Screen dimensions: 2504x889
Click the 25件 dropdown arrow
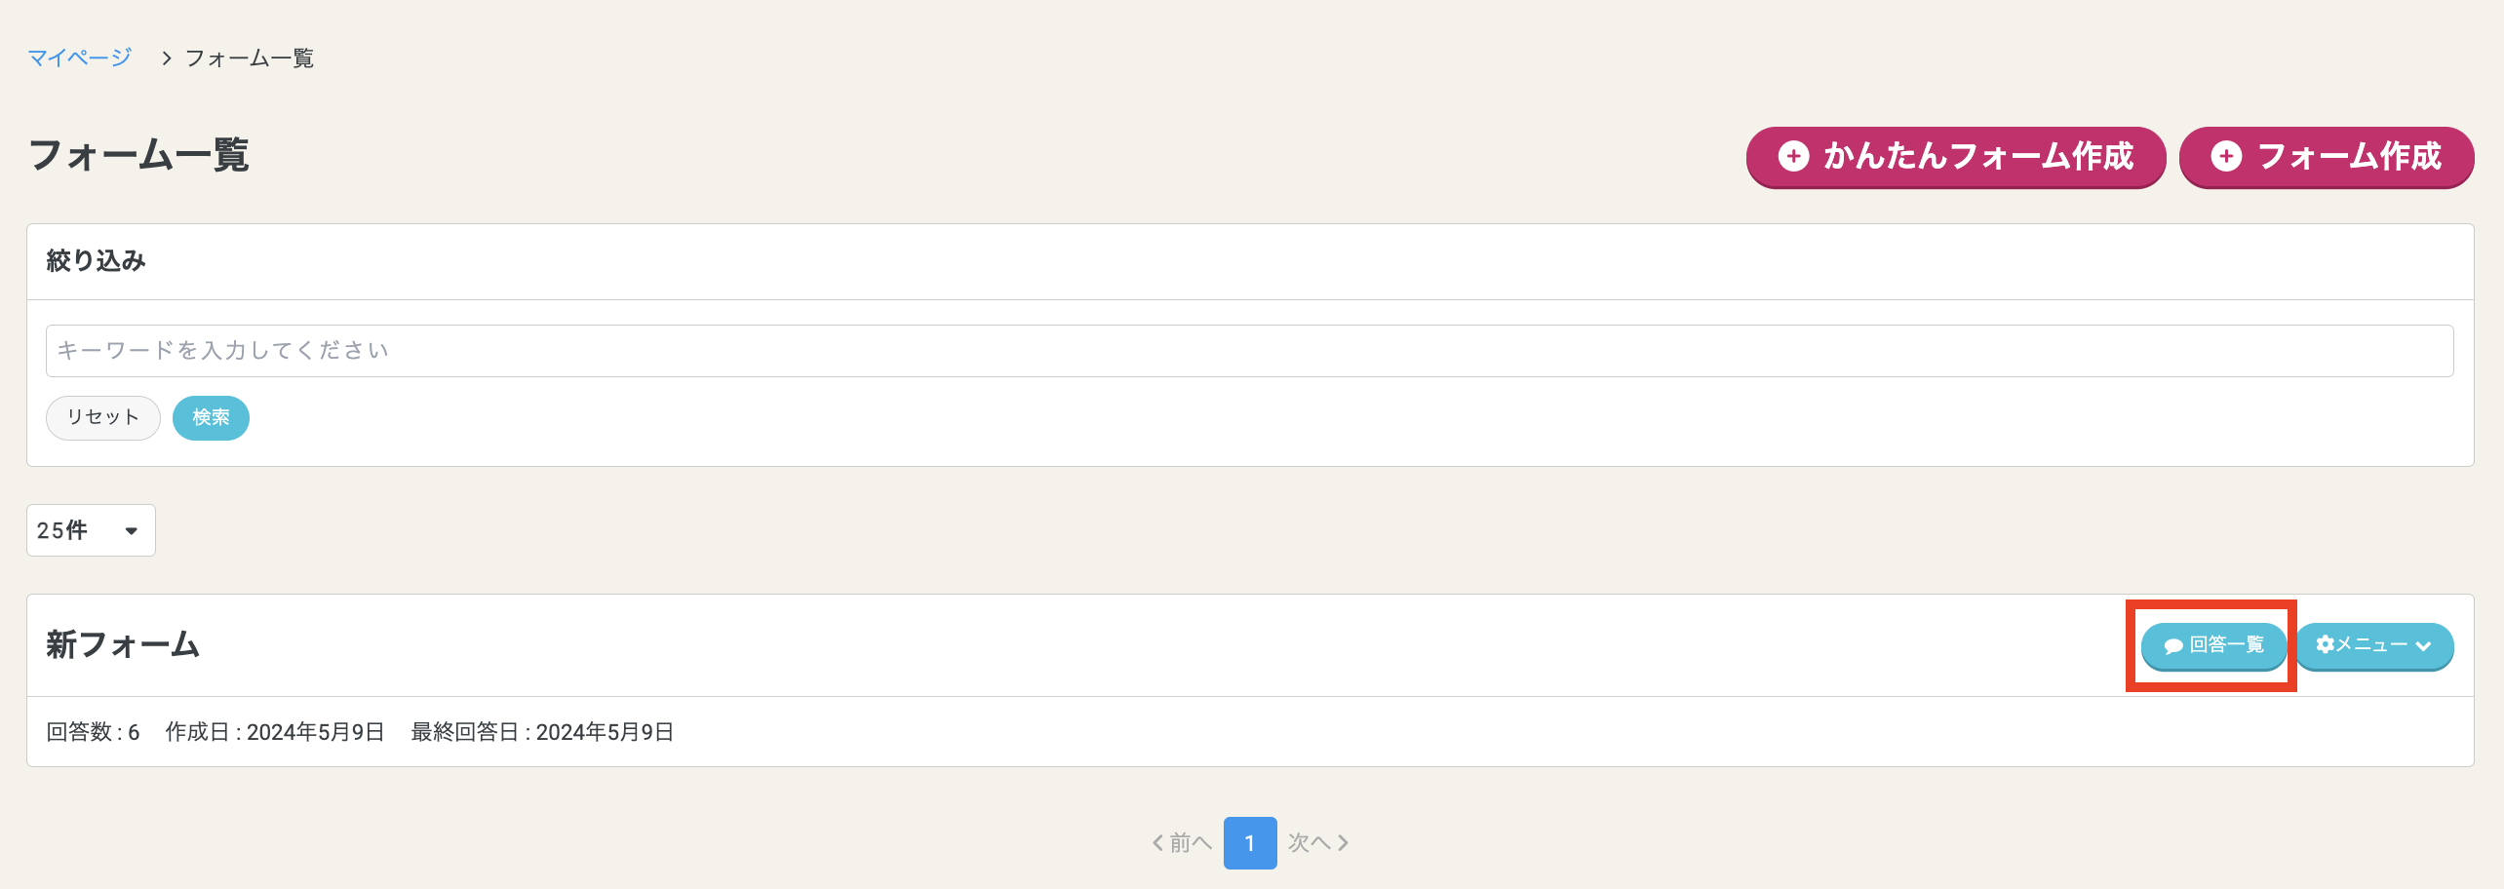coord(131,531)
